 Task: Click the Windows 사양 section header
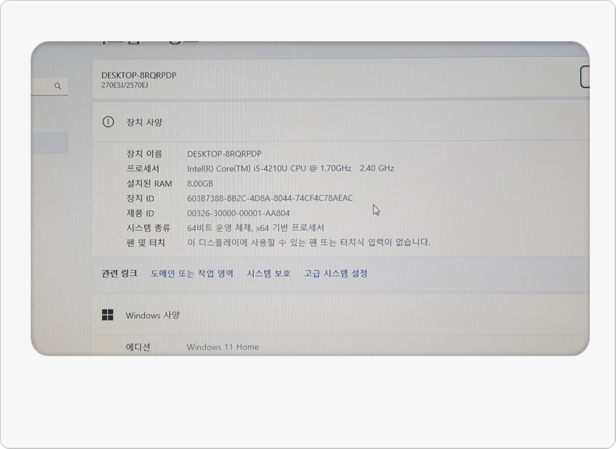340,315
